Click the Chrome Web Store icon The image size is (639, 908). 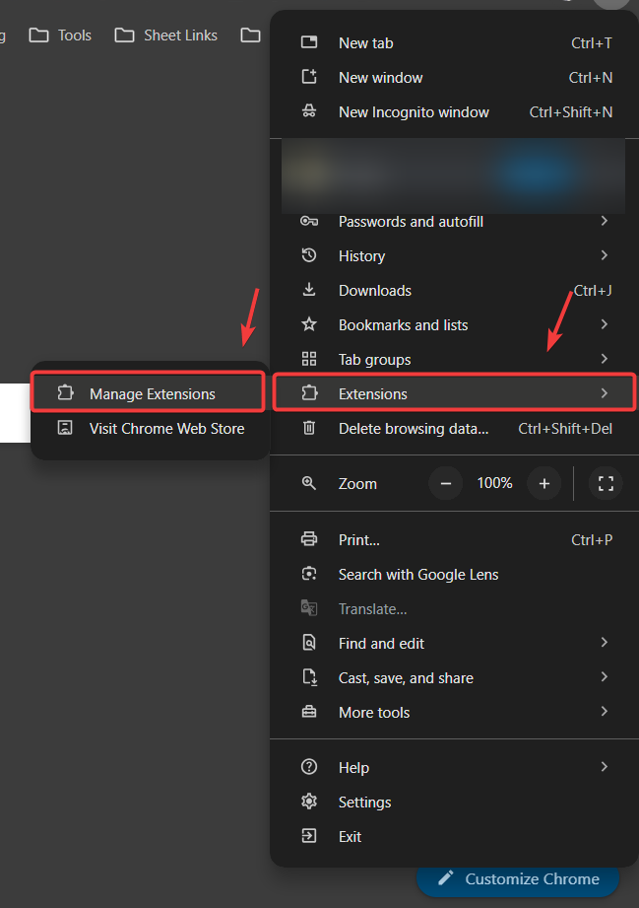click(x=65, y=428)
